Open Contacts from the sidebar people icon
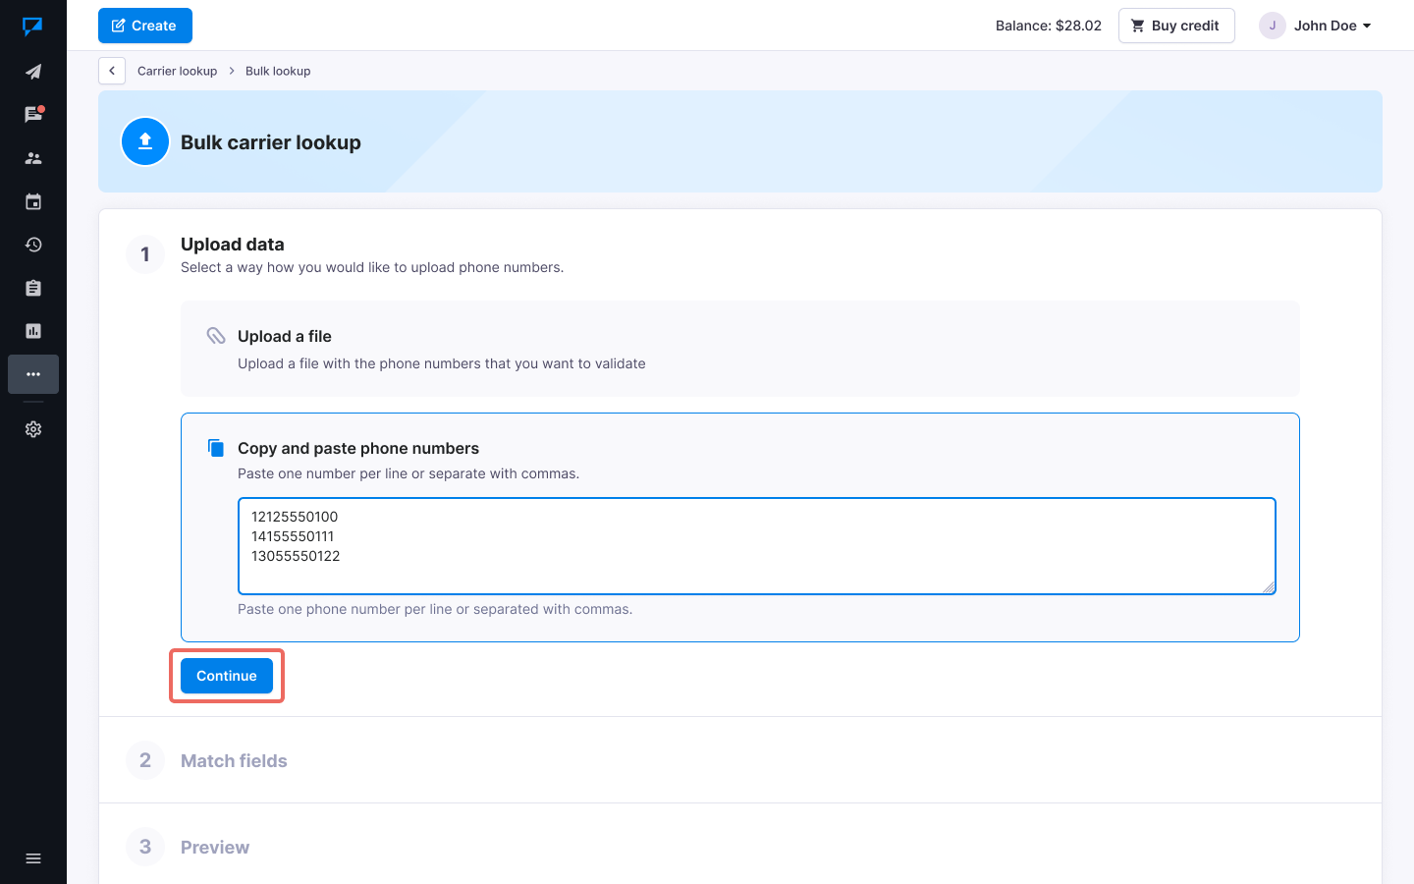 point(33,157)
